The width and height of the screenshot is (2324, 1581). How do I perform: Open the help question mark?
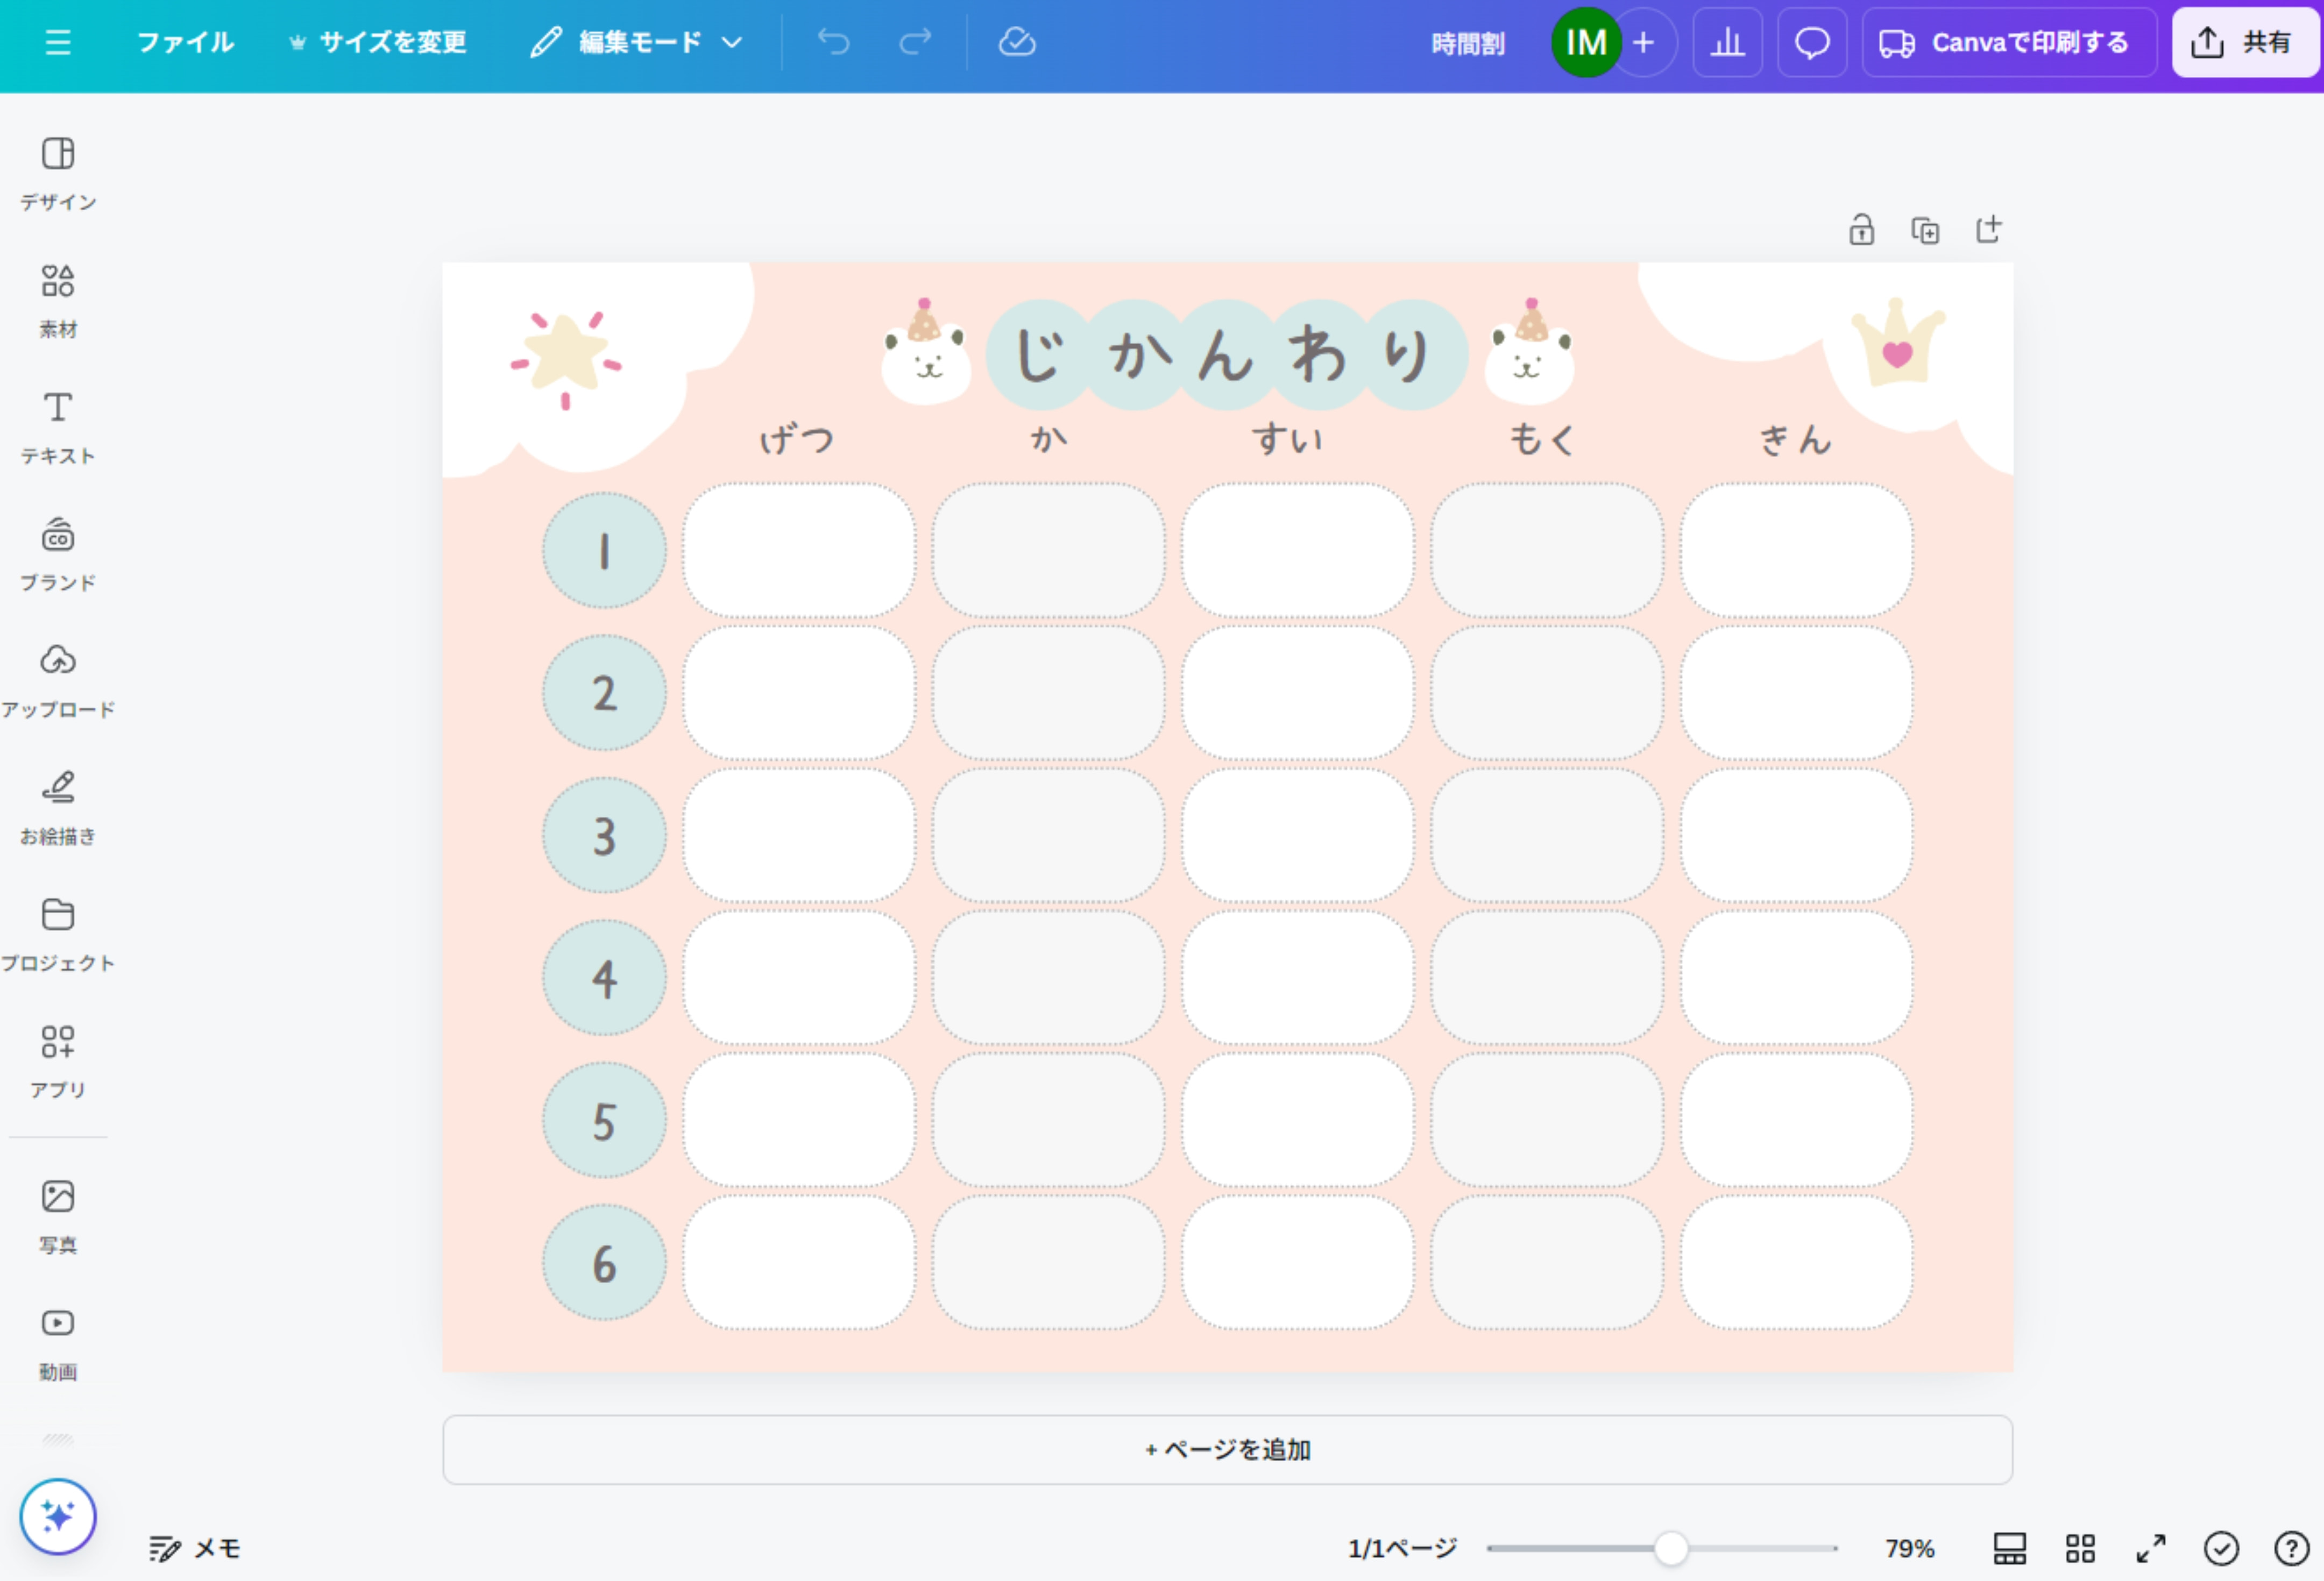2291,1548
